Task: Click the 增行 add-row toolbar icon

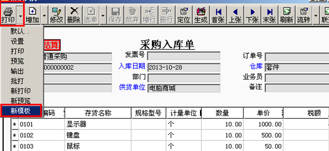Action: (x=149, y=15)
